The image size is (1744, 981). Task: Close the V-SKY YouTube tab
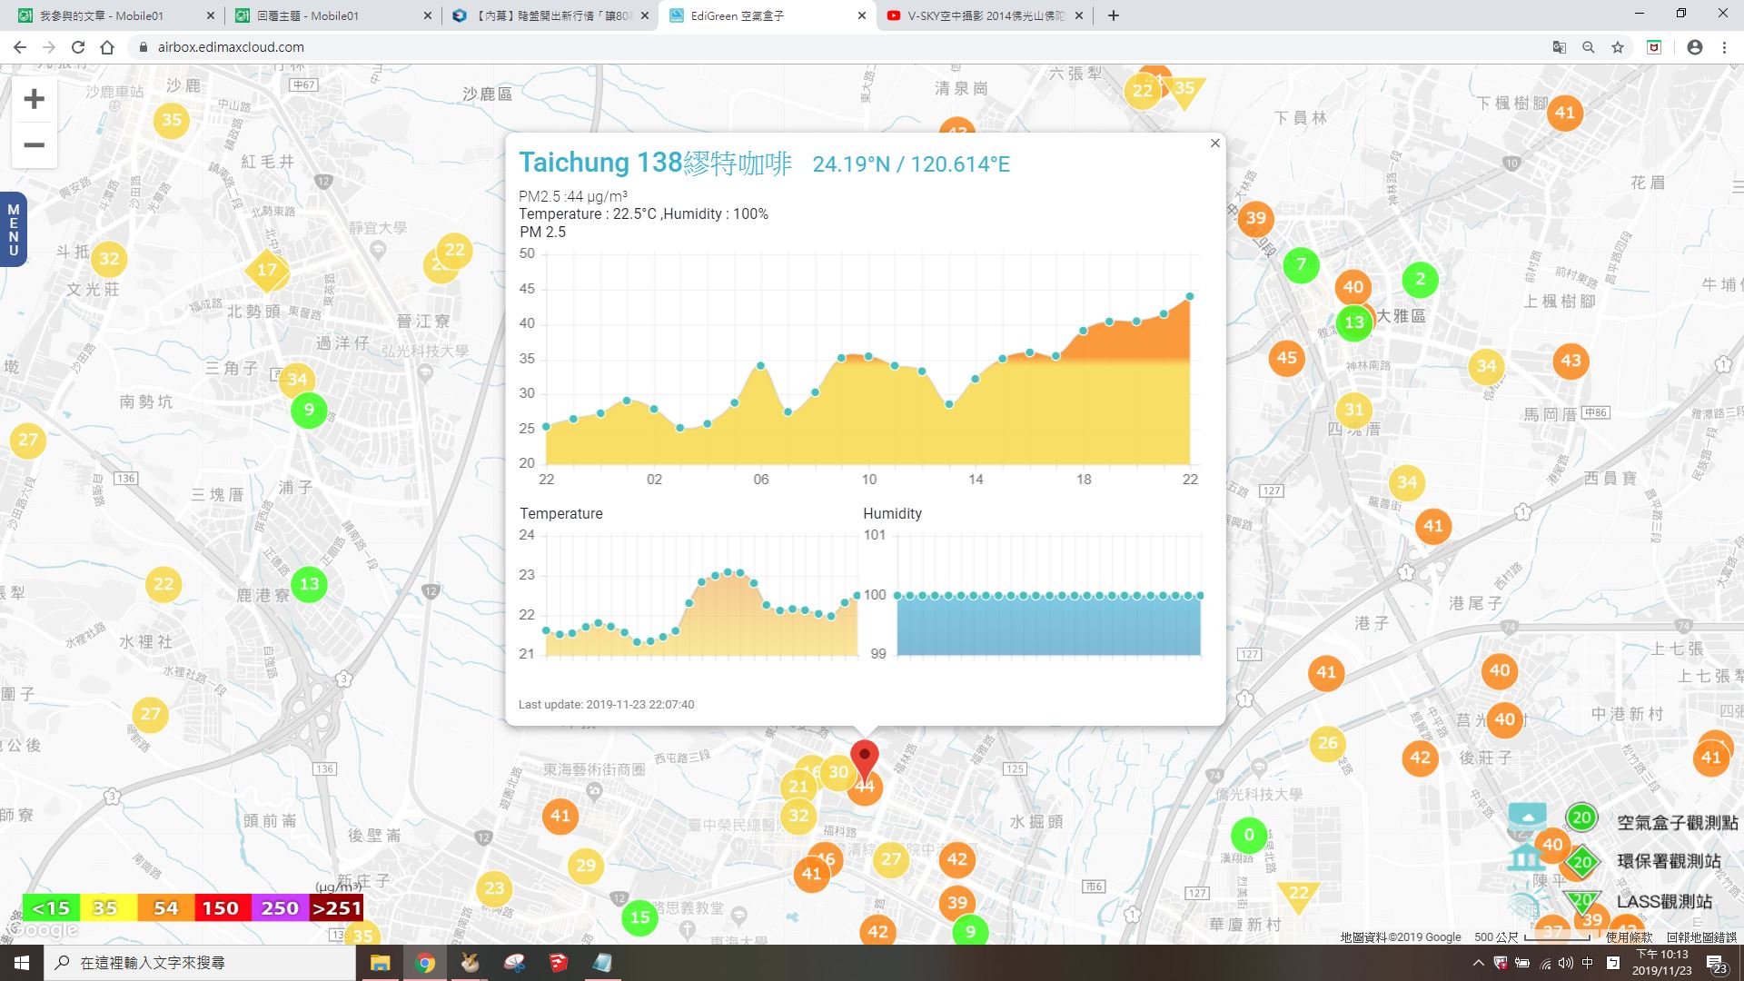[1078, 15]
